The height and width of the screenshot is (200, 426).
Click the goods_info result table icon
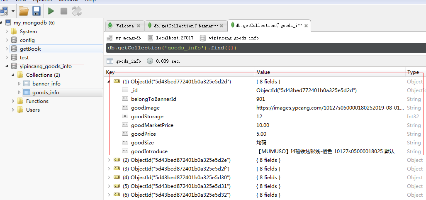coord(110,61)
